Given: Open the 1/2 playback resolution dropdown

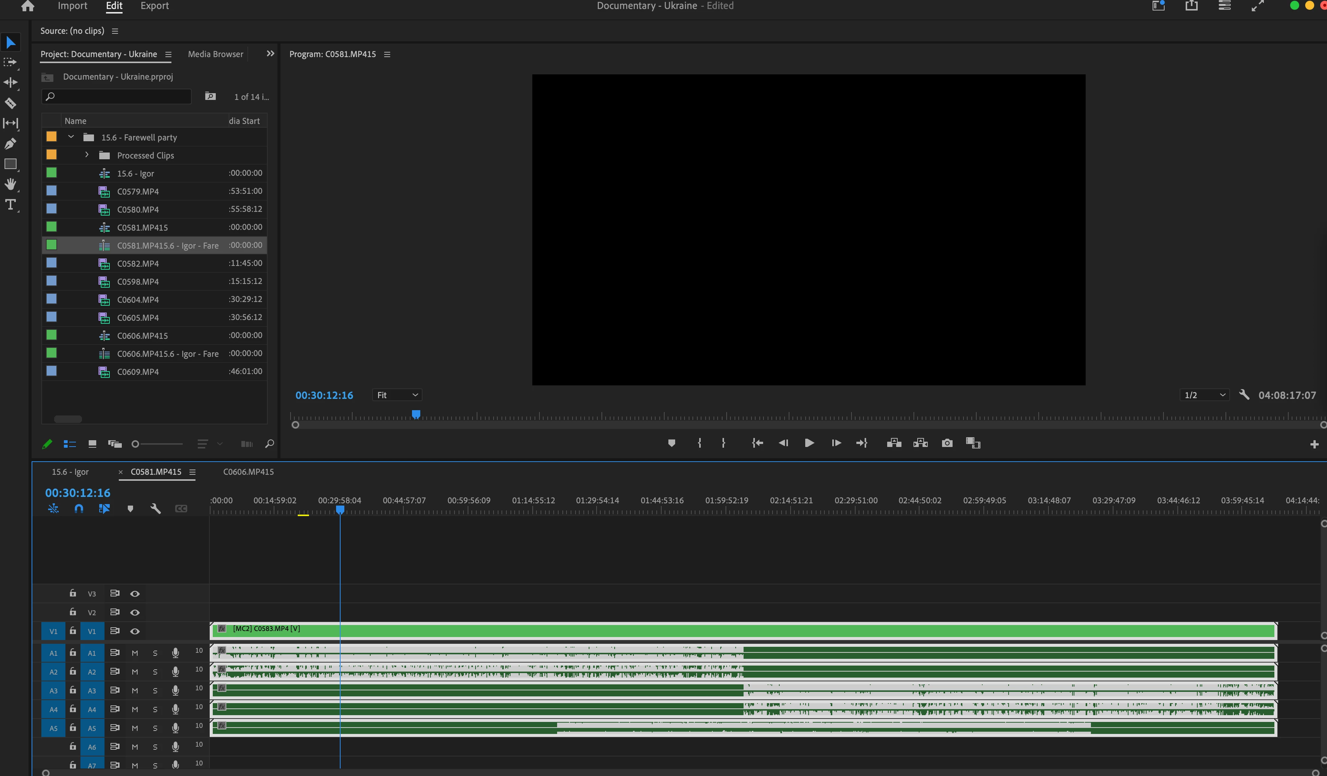Looking at the screenshot, I should pos(1204,395).
